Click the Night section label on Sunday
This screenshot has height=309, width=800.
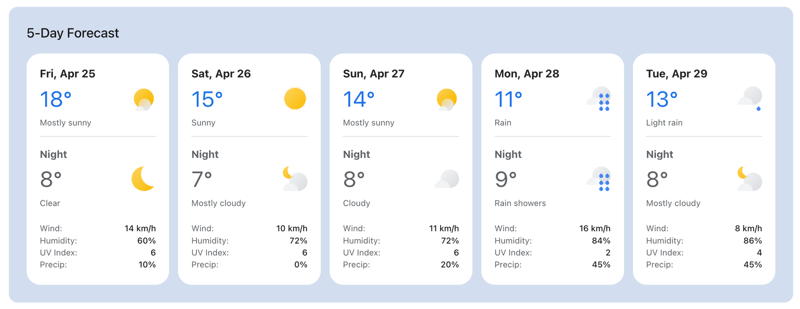point(356,154)
